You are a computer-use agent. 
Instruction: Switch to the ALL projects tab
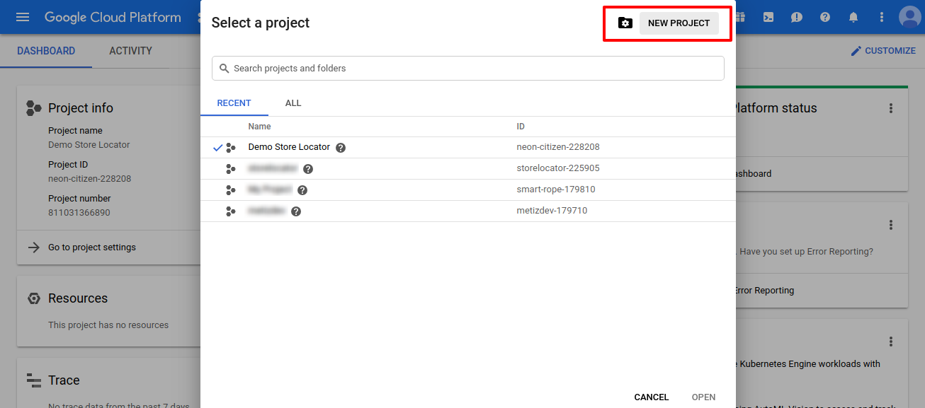click(293, 103)
